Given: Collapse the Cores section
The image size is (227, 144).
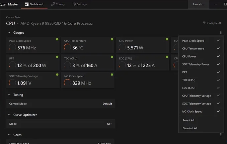Looking at the screenshot, I should 9,135.
